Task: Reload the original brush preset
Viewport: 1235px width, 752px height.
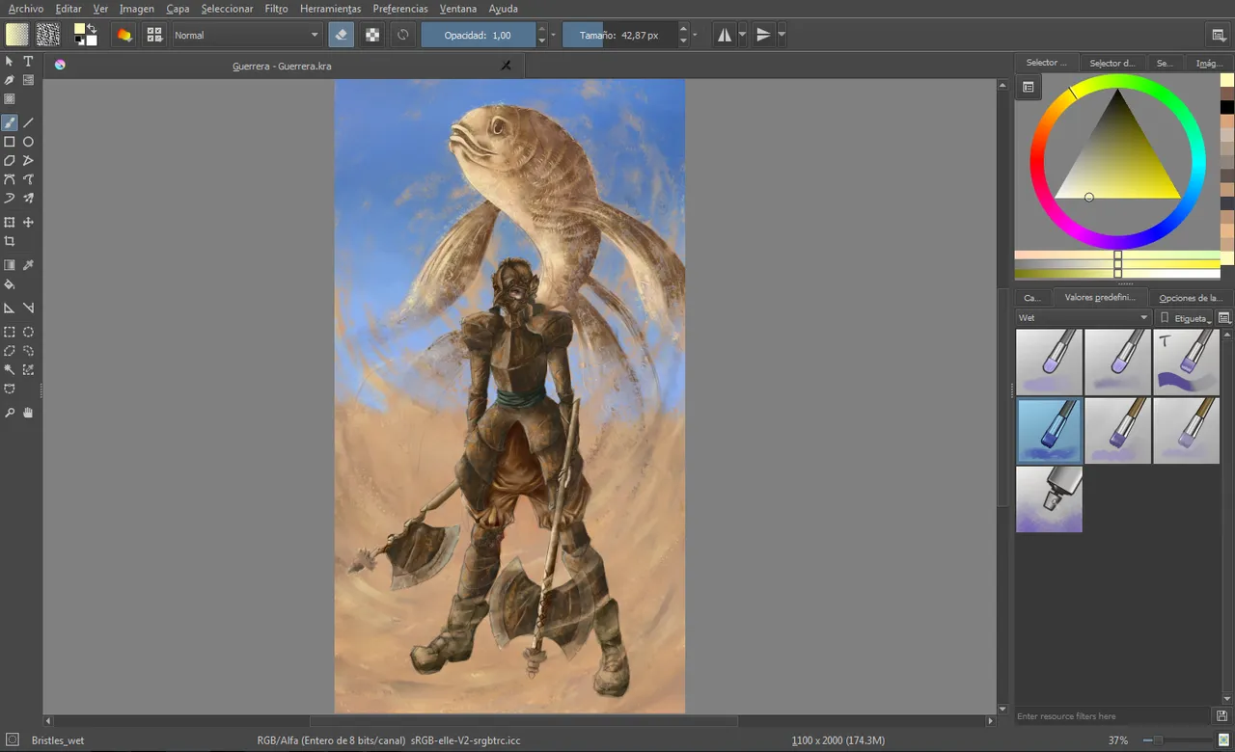Action: point(403,35)
